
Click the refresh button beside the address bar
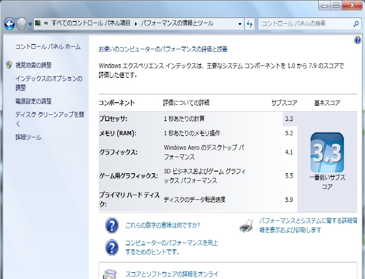pos(250,24)
